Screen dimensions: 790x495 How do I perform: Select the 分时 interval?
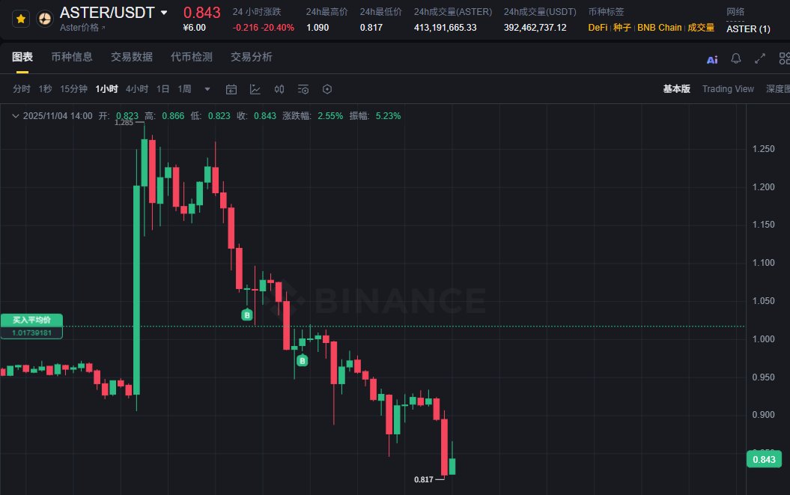(x=22, y=89)
